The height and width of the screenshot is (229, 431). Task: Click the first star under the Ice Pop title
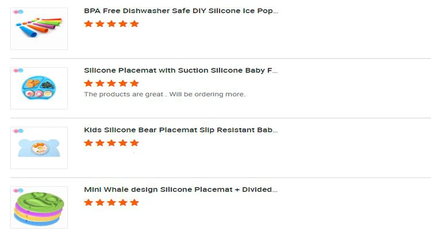[88, 24]
